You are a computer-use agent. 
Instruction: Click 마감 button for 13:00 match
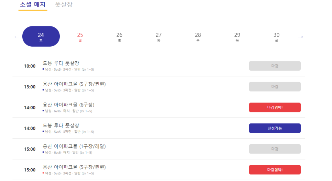click(x=275, y=87)
